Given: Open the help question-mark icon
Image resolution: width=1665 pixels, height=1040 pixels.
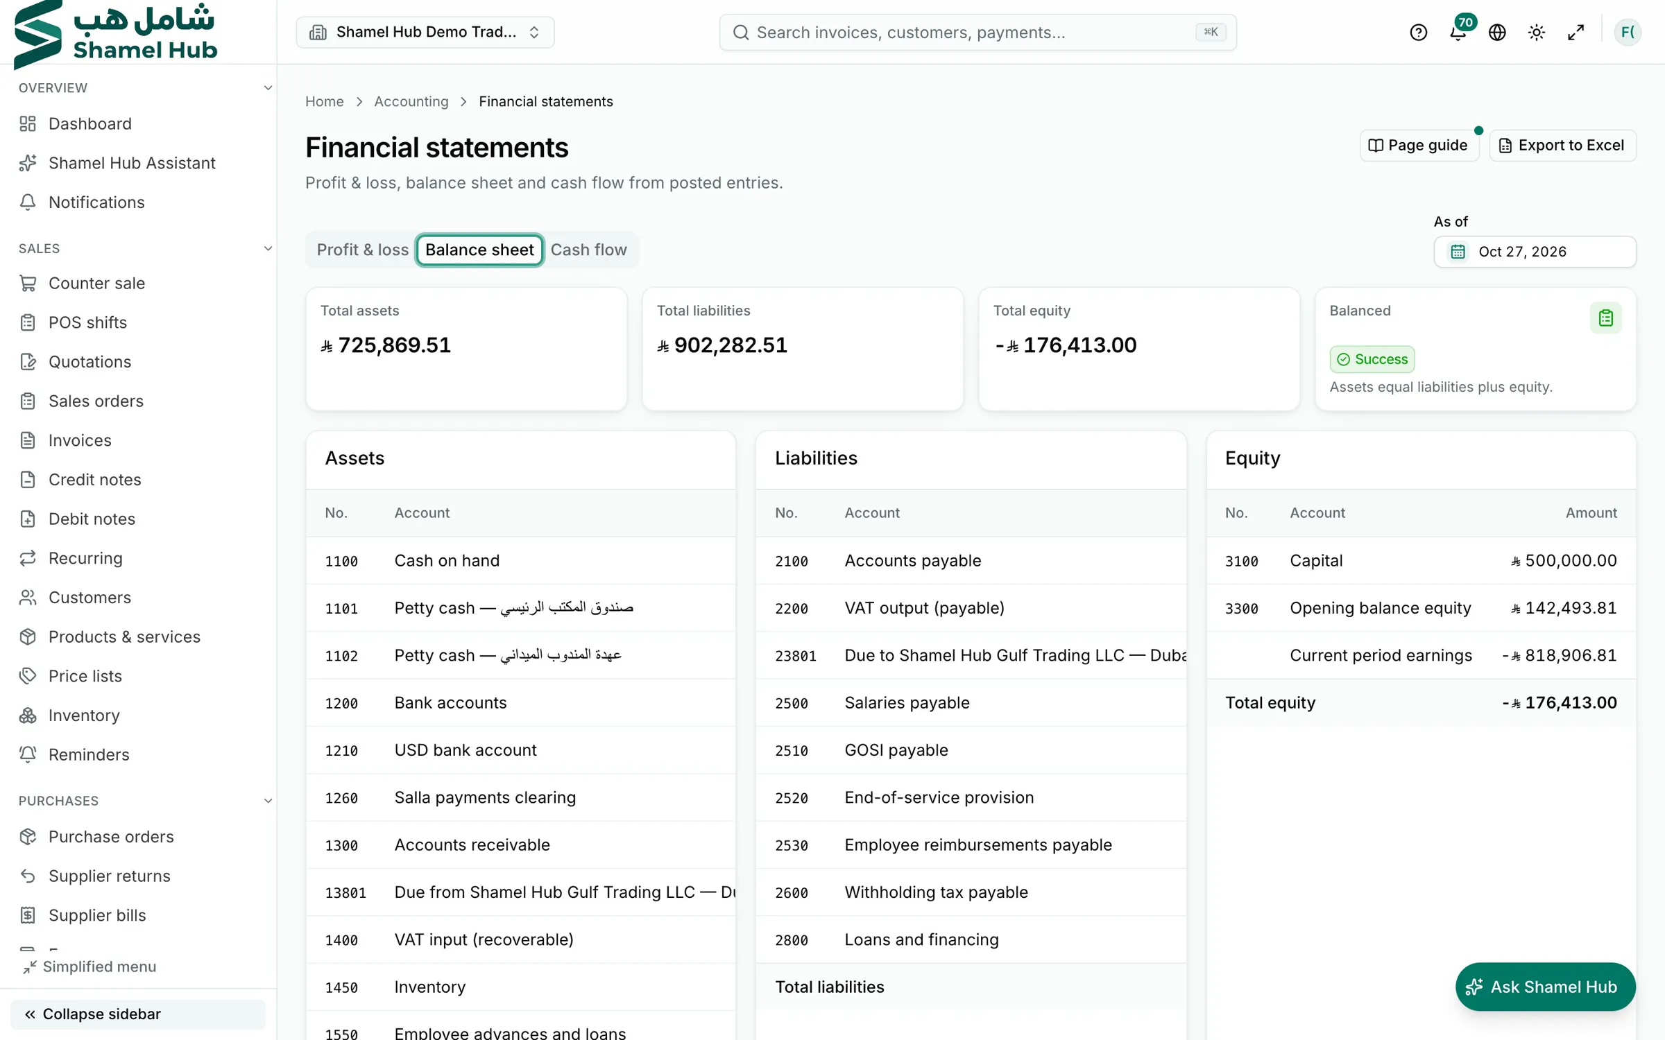Looking at the screenshot, I should (x=1418, y=33).
